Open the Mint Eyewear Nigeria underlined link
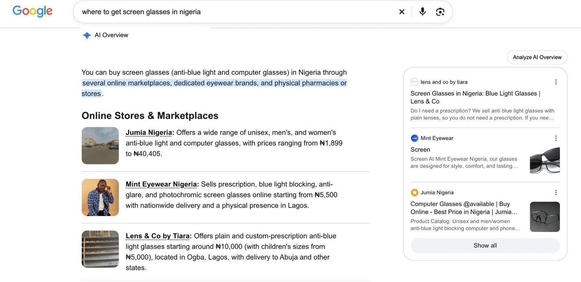 click(x=161, y=184)
